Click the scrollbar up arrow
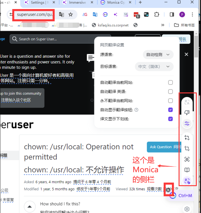201x213 pixels. [x=196, y=34]
